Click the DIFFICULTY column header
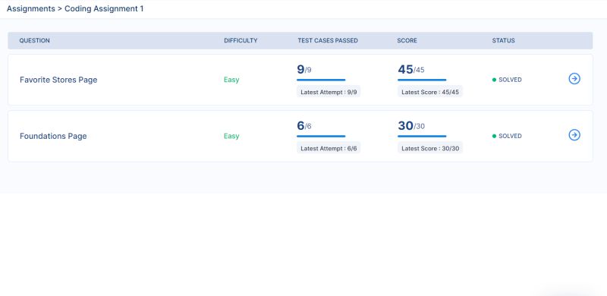This screenshot has width=607, height=296. click(x=241, y=40)
